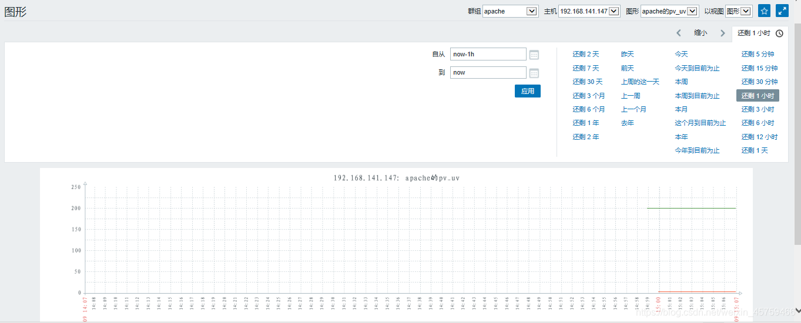Set range to 还剩 1 天
This screenshot has width=801, height=323.
(755, 150)
